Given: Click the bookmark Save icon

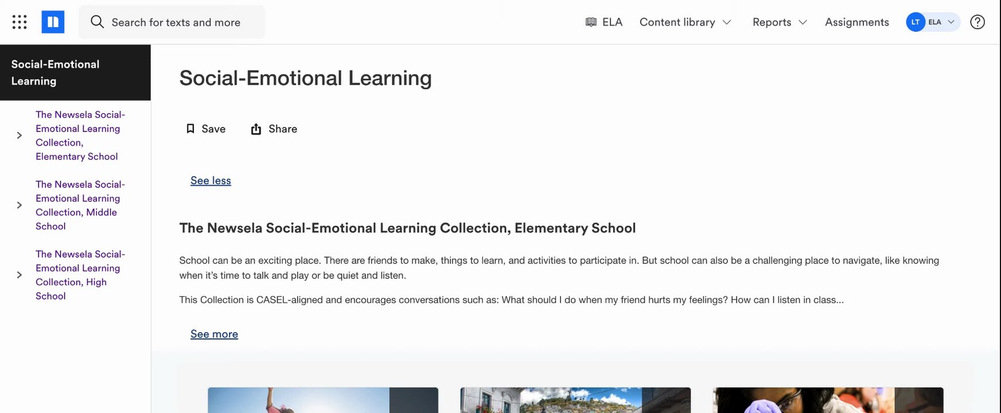Looking at the screenshot, I should click(x=190, y=129).
